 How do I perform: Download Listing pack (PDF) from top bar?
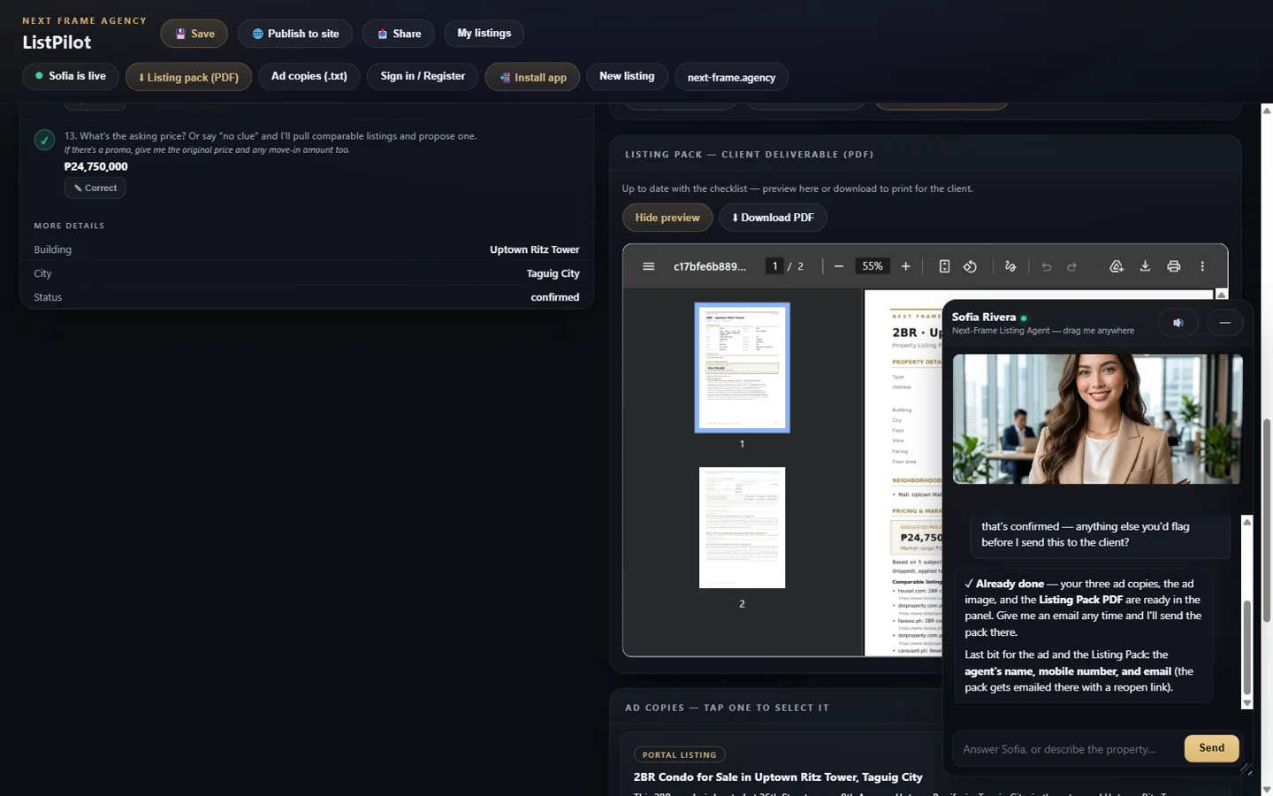tap(188, 77)
